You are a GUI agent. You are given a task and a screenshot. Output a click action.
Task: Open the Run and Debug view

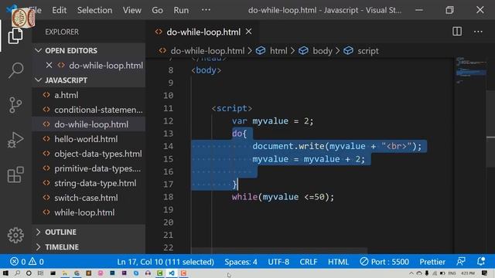pos(15,140)
